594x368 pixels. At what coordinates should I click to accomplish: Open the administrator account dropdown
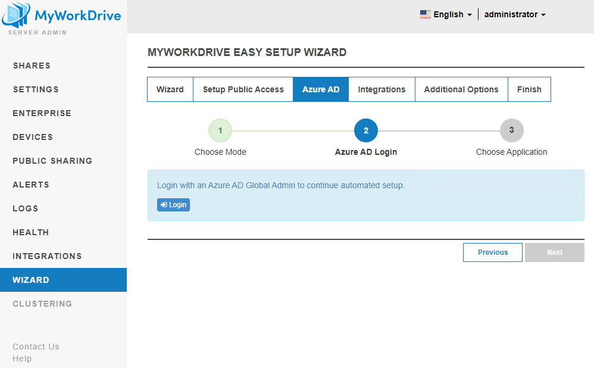[x=514, y=14]
